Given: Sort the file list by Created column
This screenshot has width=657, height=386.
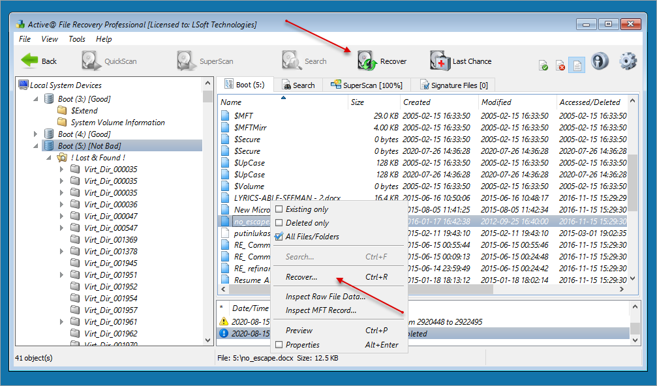Looking at the screenshot, I should [438, 102].
